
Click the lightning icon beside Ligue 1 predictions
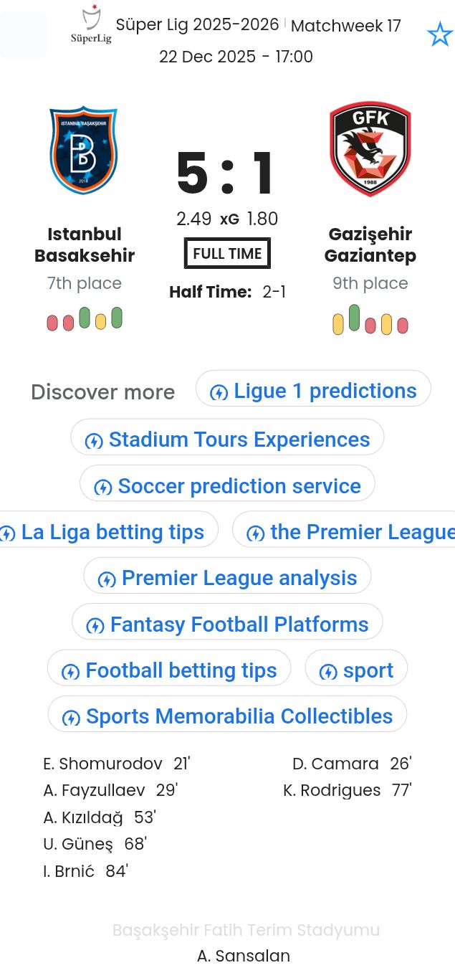(219, 392)
